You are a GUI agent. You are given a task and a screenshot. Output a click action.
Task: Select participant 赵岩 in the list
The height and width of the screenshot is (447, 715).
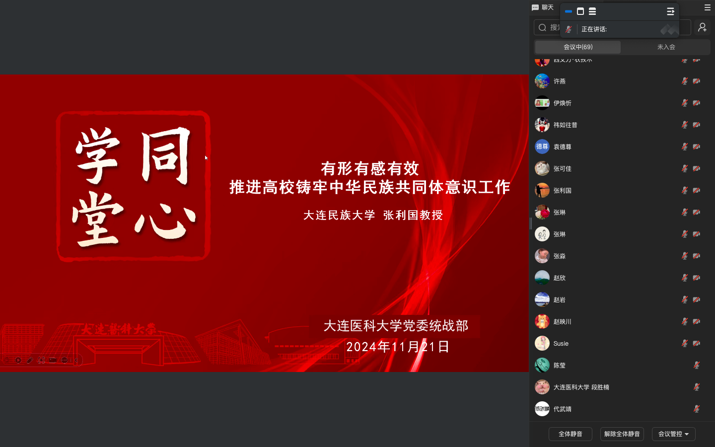[622, 299]
